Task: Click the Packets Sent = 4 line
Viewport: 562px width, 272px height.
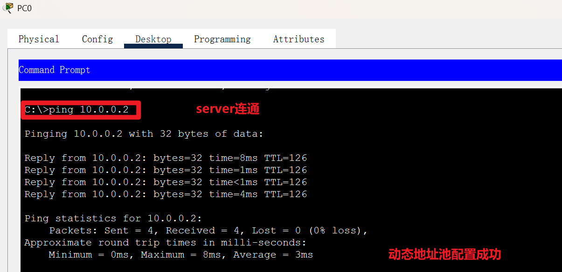Action: [209, 231]
